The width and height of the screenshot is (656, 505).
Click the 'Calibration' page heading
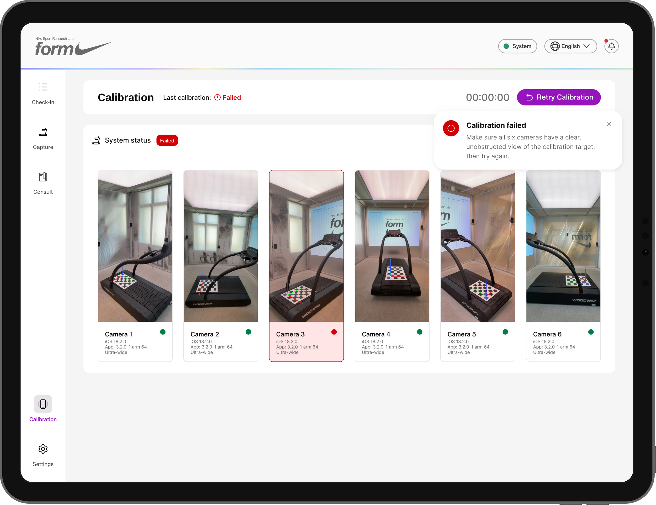point(125,97)
